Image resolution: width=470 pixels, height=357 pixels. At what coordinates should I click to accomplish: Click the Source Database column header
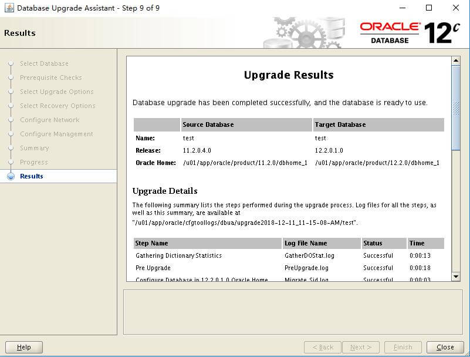pyautogui.click(x=246, y=124)
